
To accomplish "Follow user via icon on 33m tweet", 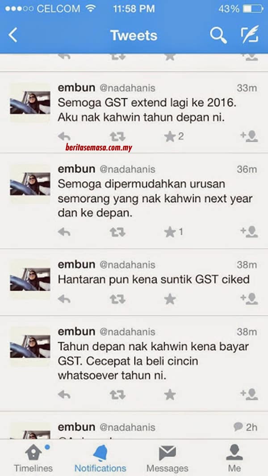I will tap(249, 136).
